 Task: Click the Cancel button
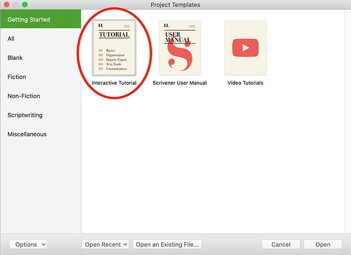(x=281, y=244)
